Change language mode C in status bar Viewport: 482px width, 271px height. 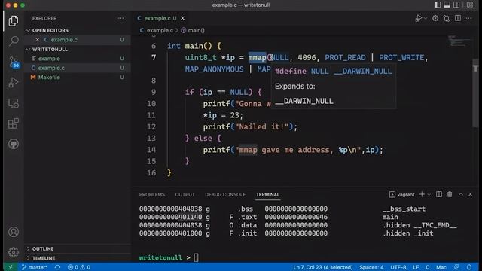coord(427,267)
